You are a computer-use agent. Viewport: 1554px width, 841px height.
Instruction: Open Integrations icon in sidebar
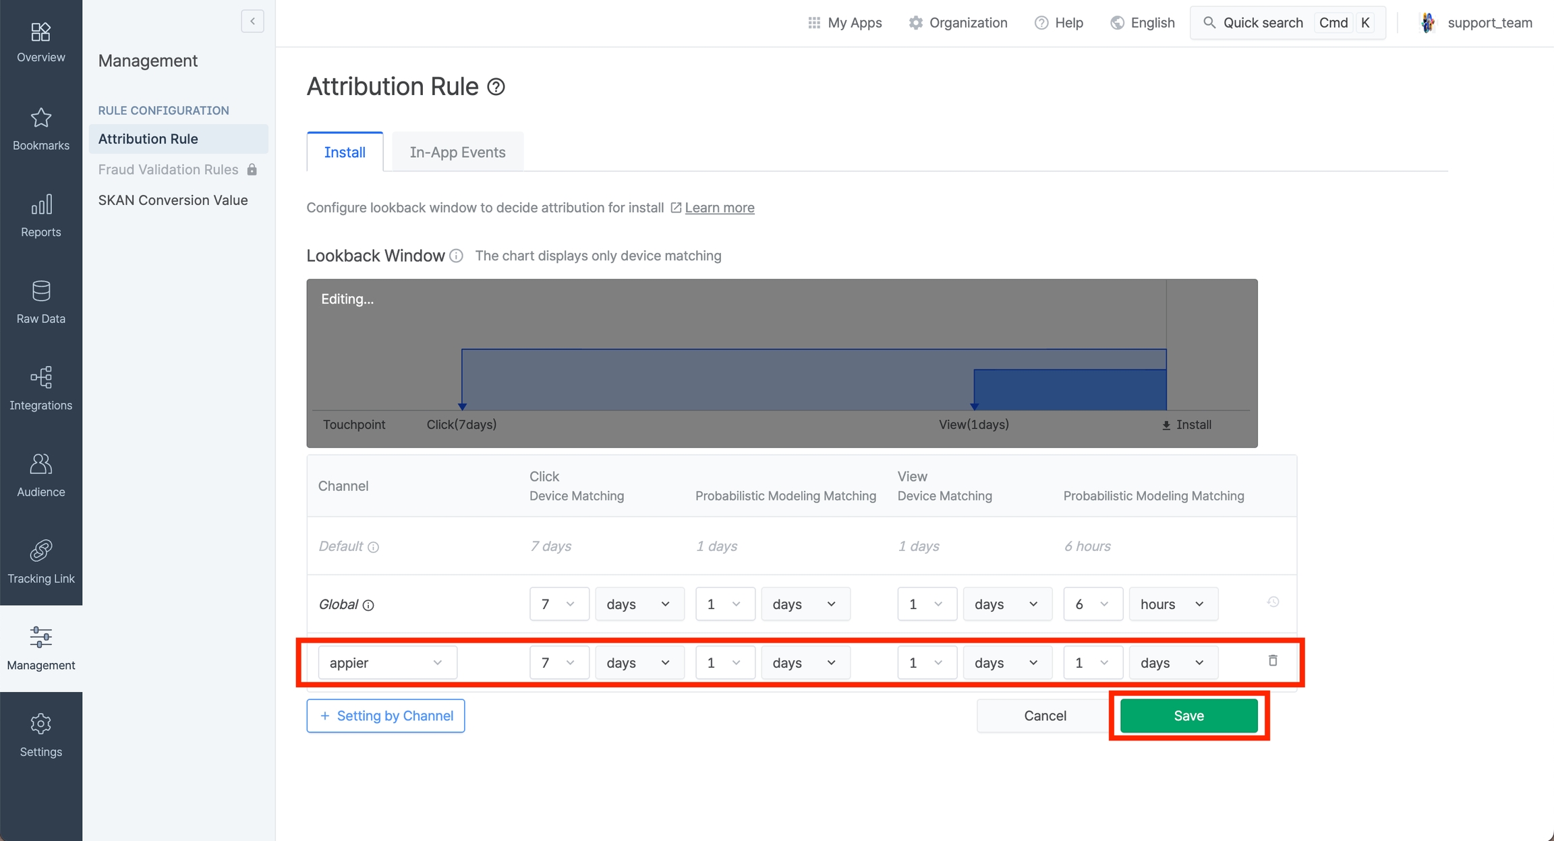[x=40, y=378]
